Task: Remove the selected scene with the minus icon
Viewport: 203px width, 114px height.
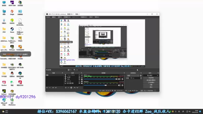Action: coord(50,88)
